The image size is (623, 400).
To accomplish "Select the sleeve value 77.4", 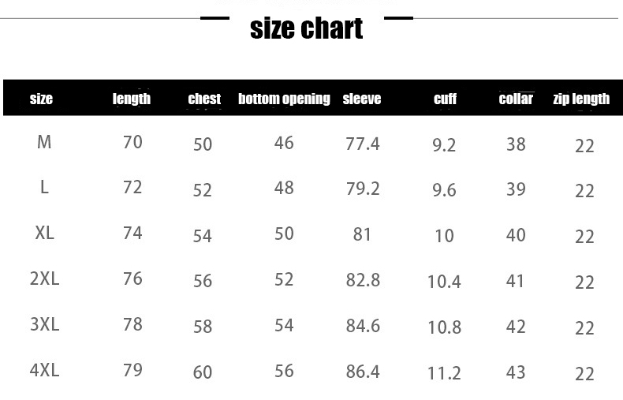I will (363, 144).
